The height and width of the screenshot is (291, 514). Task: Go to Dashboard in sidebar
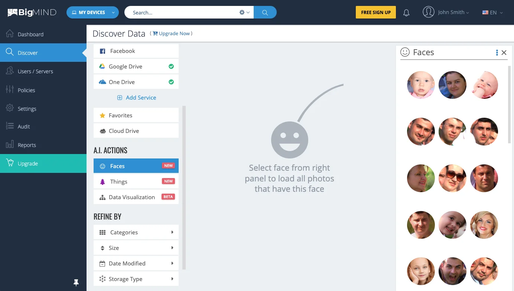(x=43, y=34)
